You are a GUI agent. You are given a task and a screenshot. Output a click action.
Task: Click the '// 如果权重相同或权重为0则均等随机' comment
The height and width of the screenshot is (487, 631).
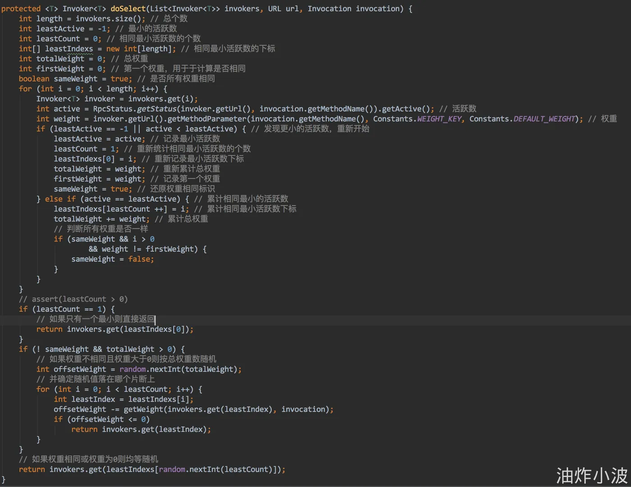[x=88, y=459]
